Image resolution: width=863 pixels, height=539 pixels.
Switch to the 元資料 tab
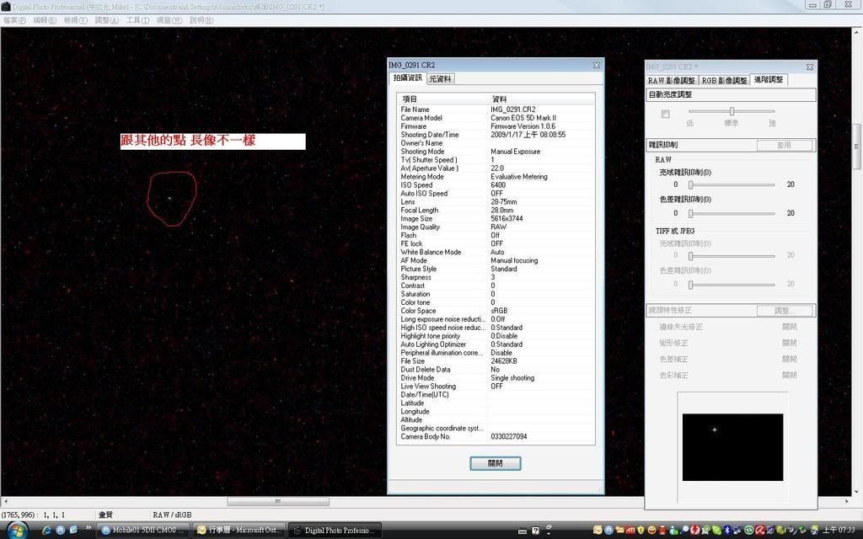click(x=441, y=79)
